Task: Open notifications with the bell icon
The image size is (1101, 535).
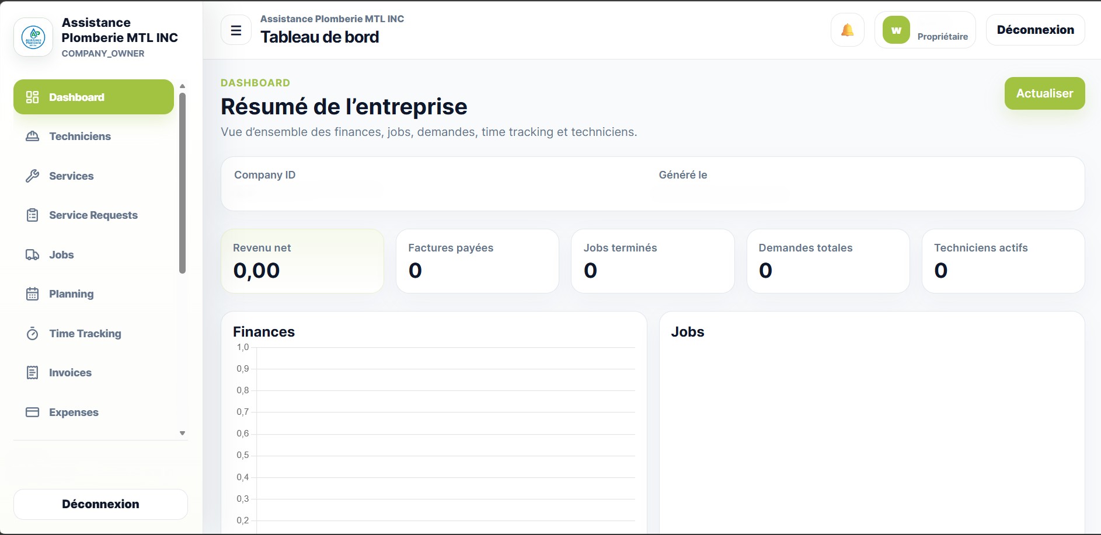Action: [847, 30]
